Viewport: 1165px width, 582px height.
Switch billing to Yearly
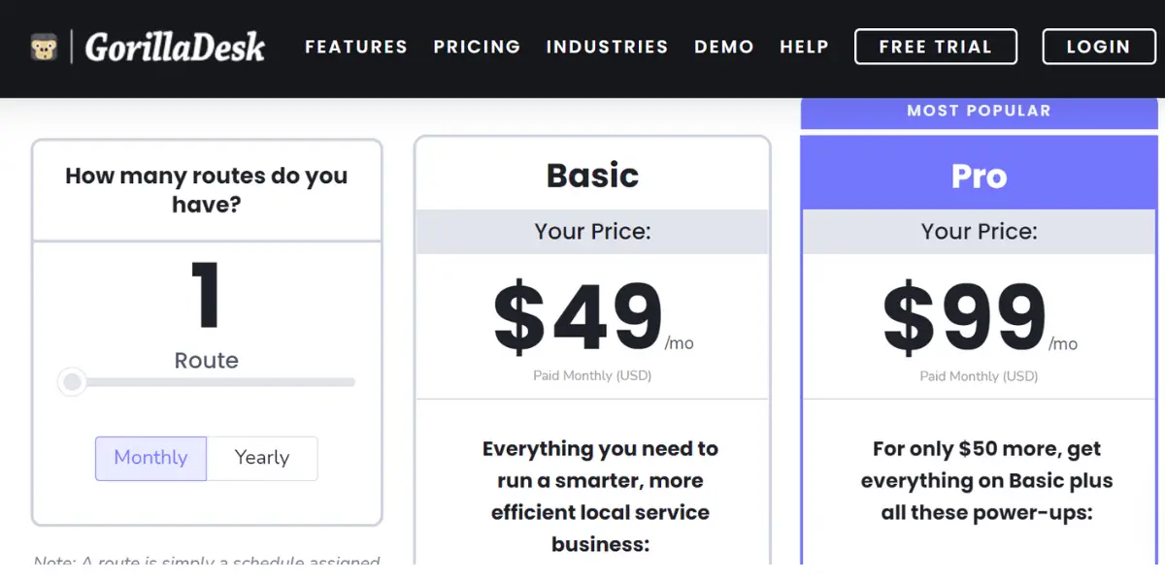(262, 458)
